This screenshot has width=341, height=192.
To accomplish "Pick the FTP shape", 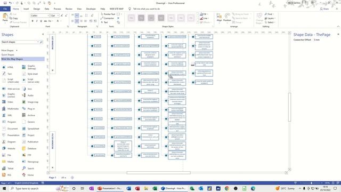I will point(27,155).
